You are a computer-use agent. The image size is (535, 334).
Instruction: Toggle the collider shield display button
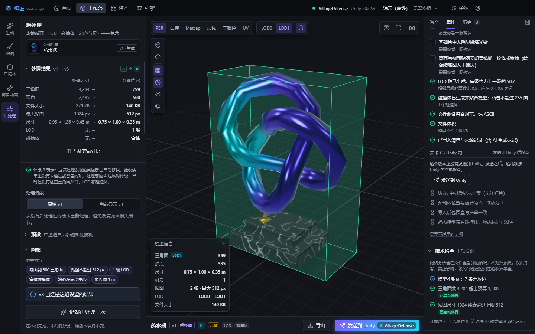pyautogui.click(x=301, y=28)
